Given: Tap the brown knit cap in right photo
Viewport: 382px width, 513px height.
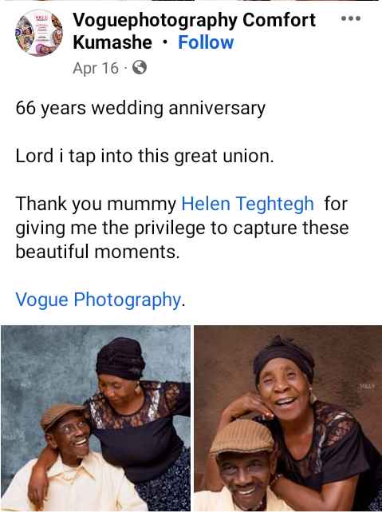Looking at the screenshot, I should point(242,438).
